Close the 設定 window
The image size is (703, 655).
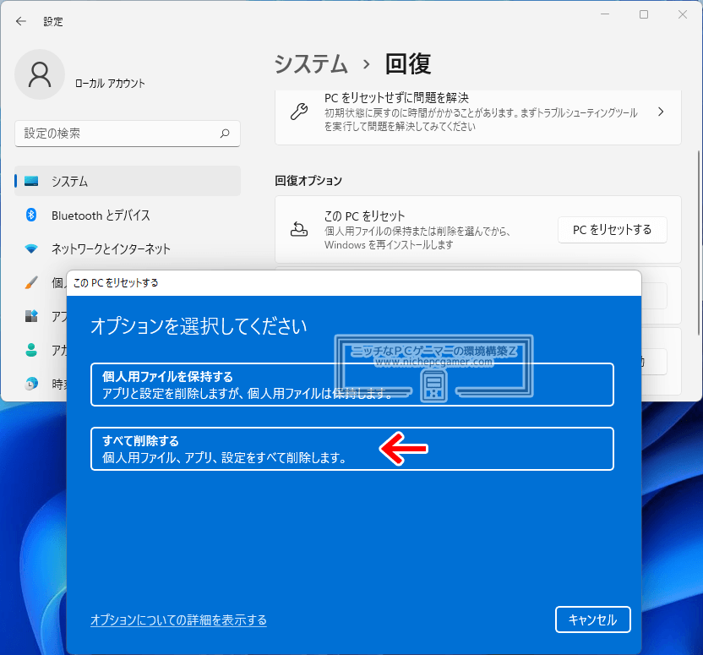[683, 14]
